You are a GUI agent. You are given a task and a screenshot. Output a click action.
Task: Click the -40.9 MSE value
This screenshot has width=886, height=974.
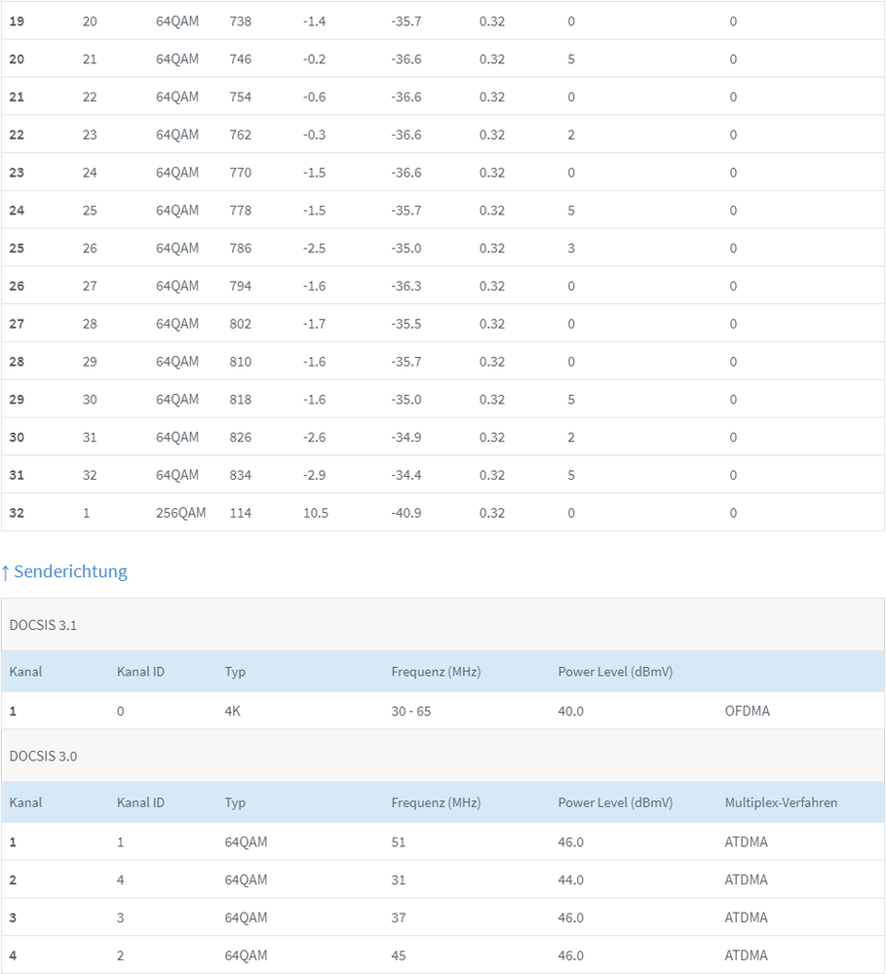[x=406, y=513]
